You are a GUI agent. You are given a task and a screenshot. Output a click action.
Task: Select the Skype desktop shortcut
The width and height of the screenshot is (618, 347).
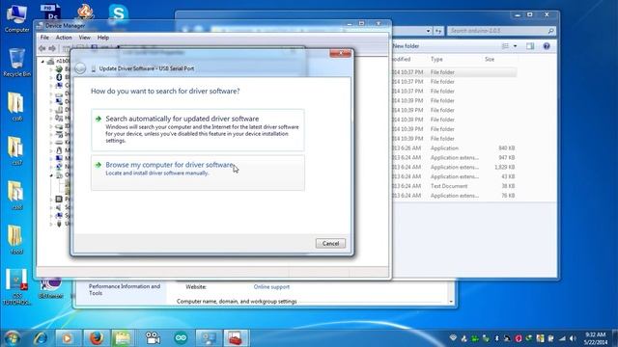tap(118, 13)
